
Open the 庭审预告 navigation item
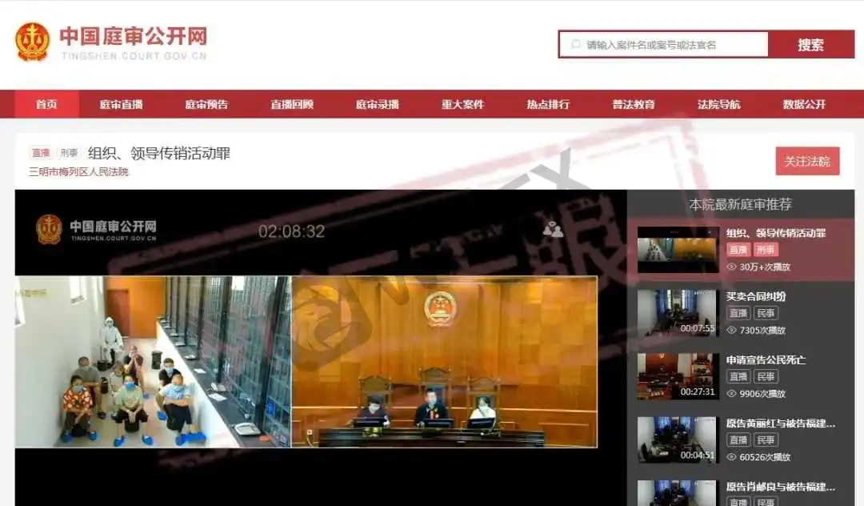[x=206, y=104]
